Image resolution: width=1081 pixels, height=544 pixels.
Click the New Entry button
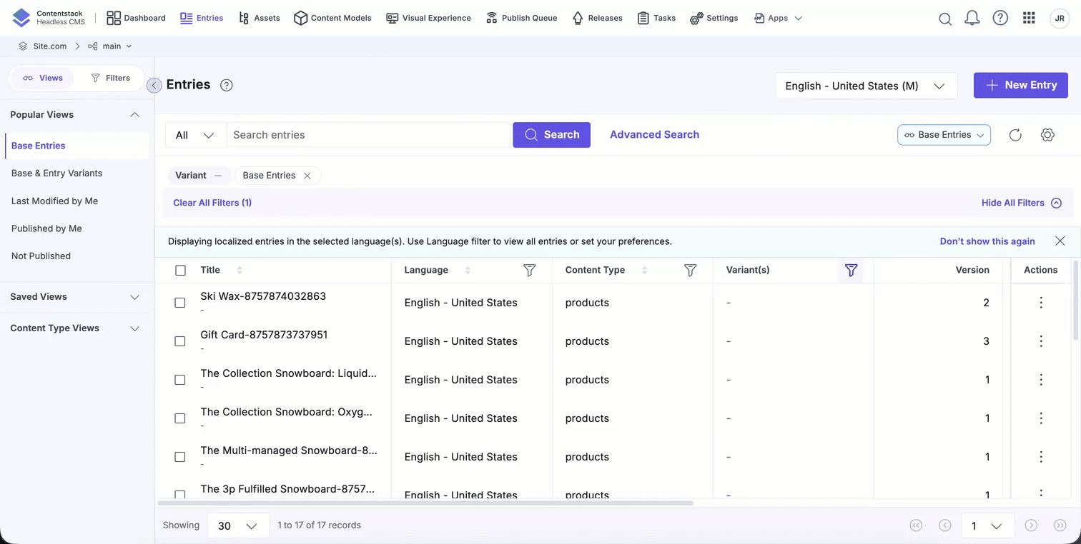tap(1020, 85)
